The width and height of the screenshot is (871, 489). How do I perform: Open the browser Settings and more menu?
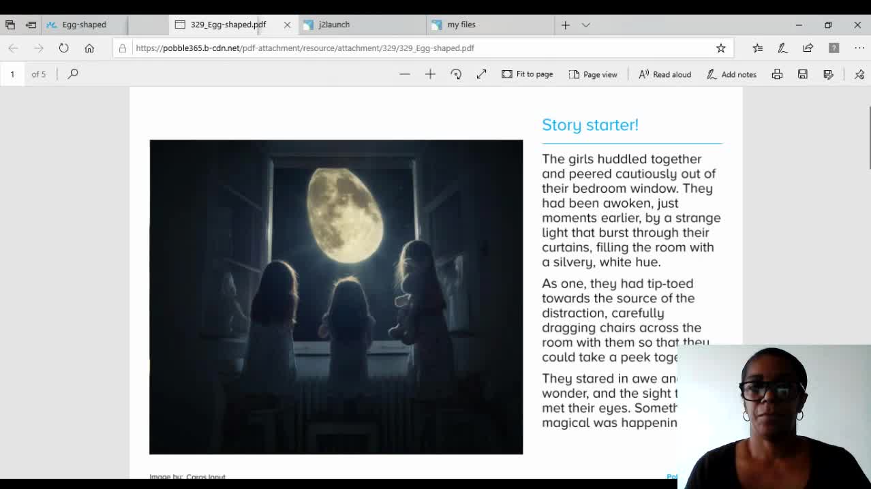tap(859, 48)
